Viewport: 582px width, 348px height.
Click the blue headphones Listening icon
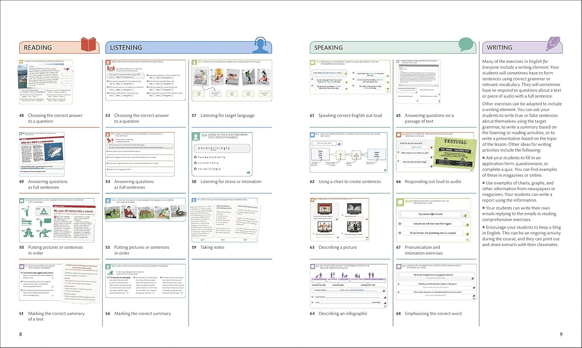tap(262, 45)
